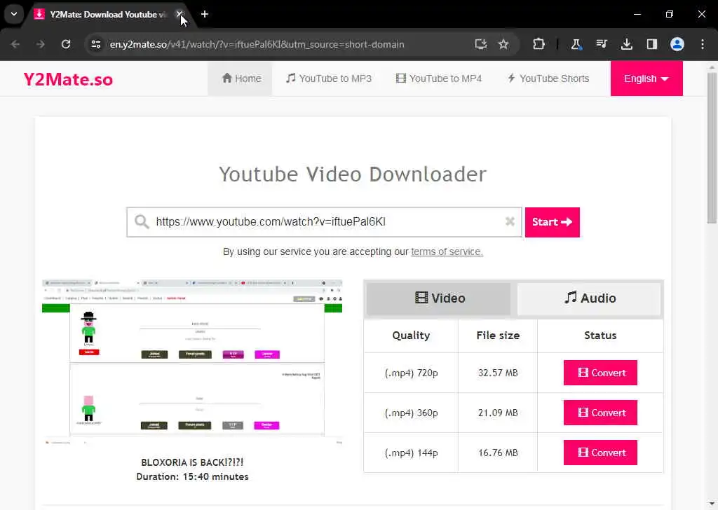
Task: Open the Extensions puzzle icon
Action: [x=539, y=44]
